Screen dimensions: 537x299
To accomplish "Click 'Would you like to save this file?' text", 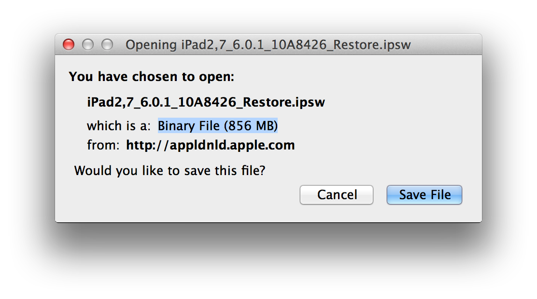I will click(170, 170).
